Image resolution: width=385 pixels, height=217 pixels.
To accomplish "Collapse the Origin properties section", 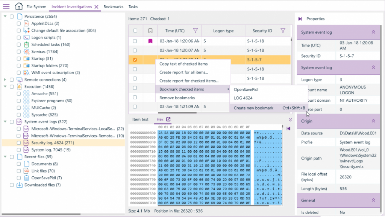I will pyautogui.click(x=373, y=121).
